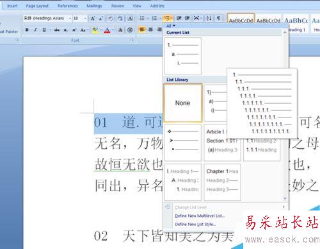Select the bullet symbols list style
This screenshot has height=249, width=320.
pos(183,143)
